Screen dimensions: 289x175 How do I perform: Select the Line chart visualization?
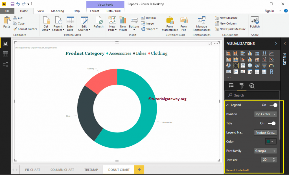pyautogui.click(x=271, y=53)
